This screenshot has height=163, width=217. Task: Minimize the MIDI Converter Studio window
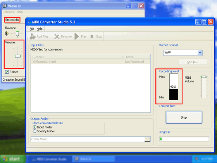coord(198,22)
